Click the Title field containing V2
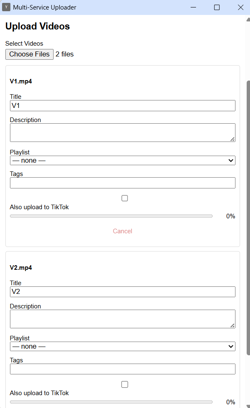The height and width of the screenshot is (408, 250). click(x=123, y=292)
